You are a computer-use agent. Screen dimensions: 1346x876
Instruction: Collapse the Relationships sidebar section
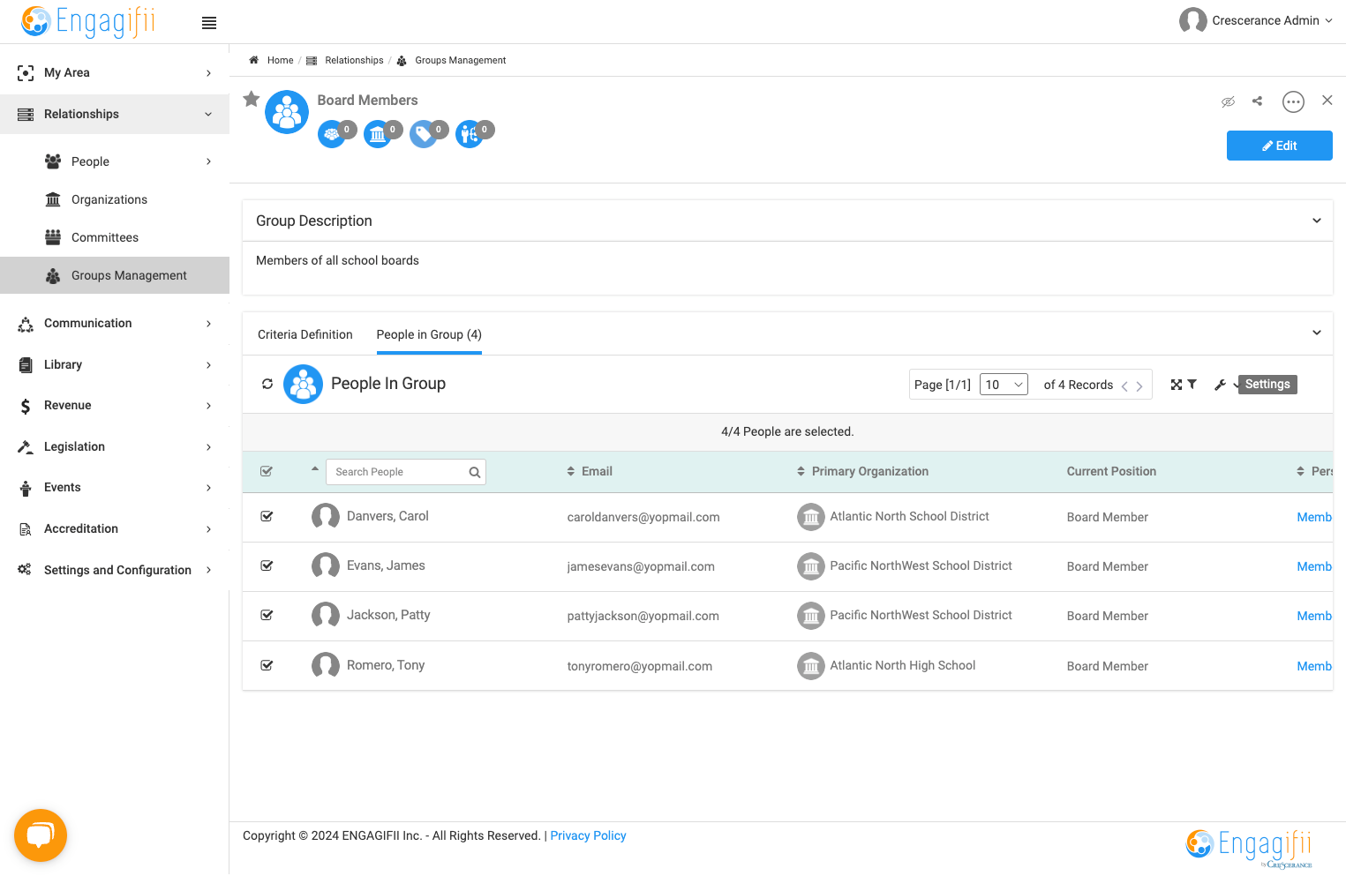click(x=115, y=114)
